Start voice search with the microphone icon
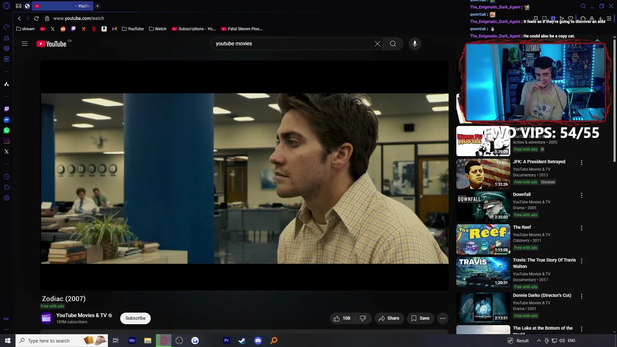 415,43
